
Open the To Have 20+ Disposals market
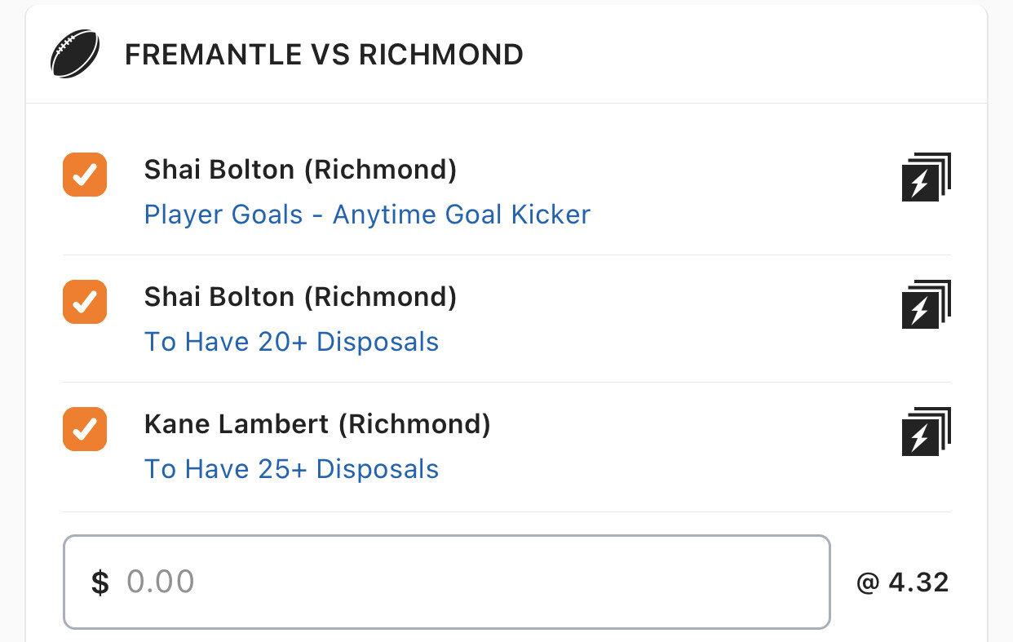pyautogui.click(x=291, y=342)
